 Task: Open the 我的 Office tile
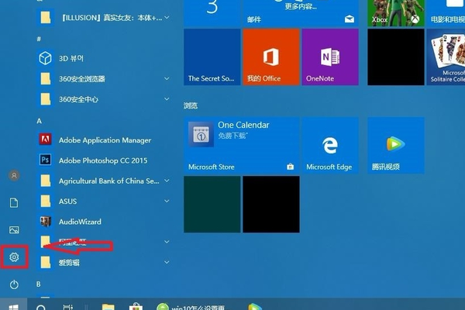coord(271,57)
